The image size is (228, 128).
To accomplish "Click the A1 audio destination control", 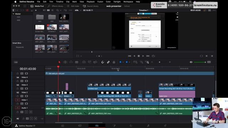I will [17, 108].
